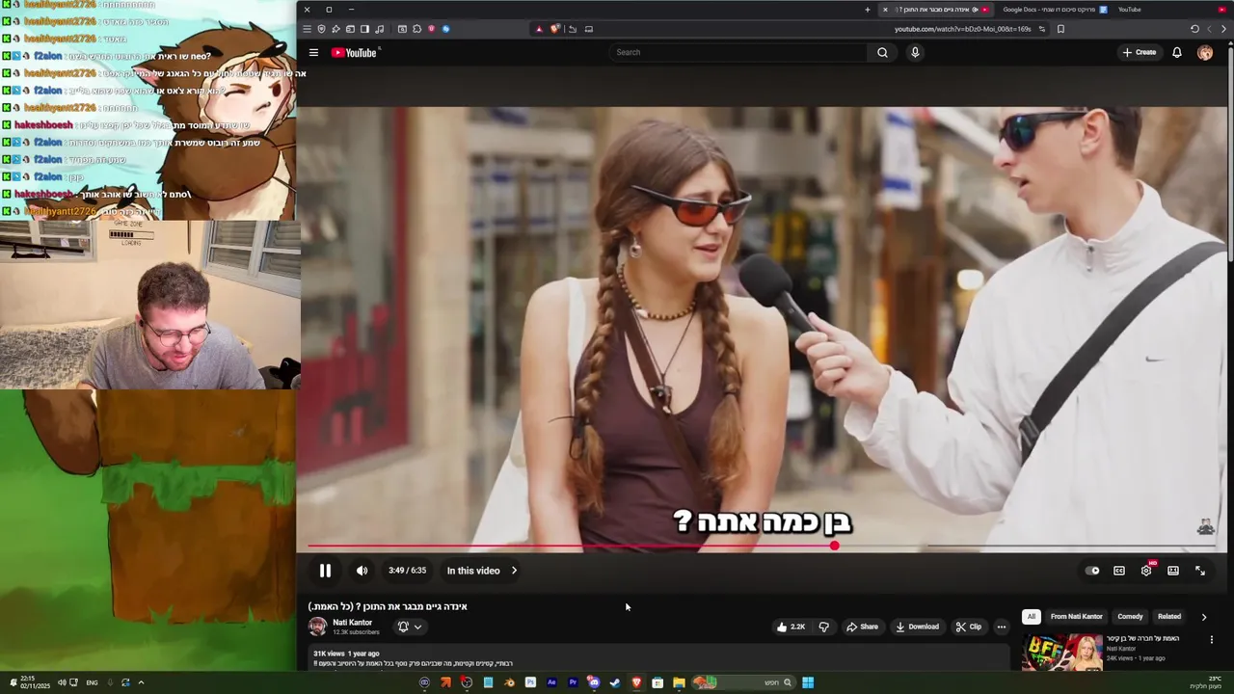Open the account avatar menu

coord(1205,52)
